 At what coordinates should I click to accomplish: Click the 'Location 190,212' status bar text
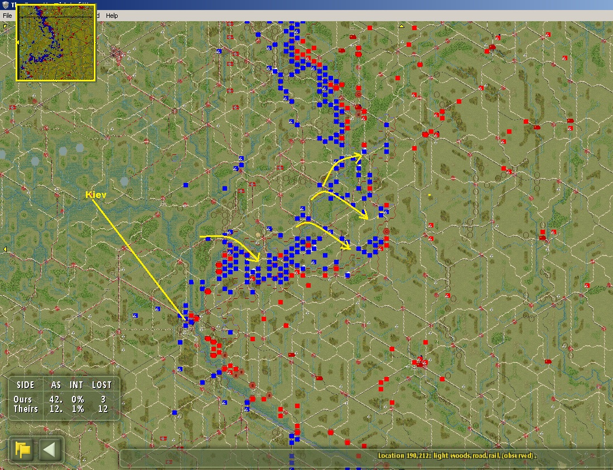click(x=457, y=456)
